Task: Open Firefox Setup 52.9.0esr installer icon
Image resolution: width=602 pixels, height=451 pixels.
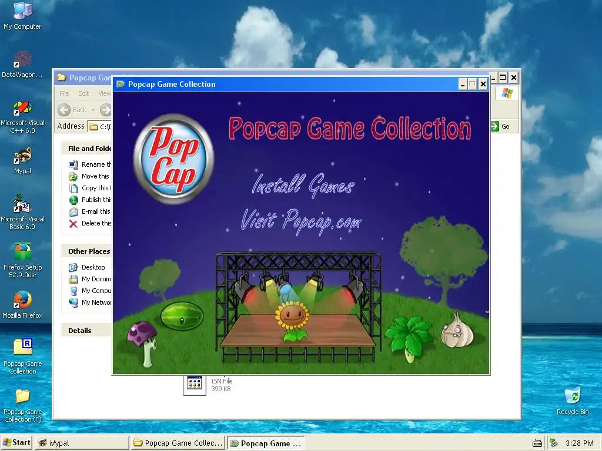Action: click(22, 261)
